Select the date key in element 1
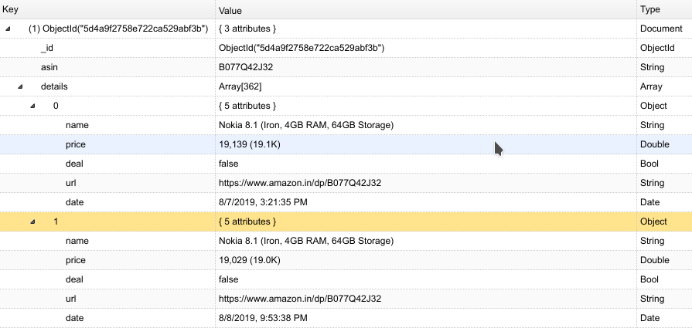Screen dimensions: 692x328 74,318
